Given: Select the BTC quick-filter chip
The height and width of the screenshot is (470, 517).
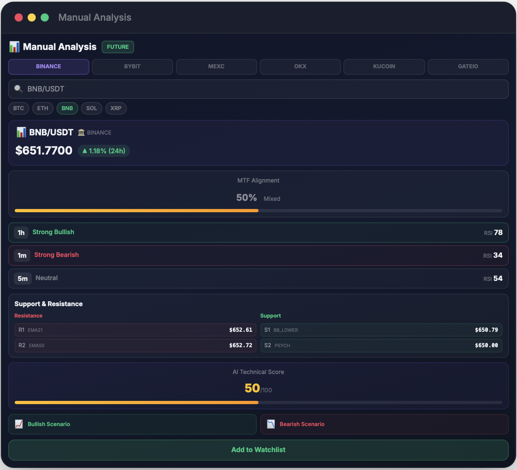Looking at the screenshot, I should pos(19,108).
